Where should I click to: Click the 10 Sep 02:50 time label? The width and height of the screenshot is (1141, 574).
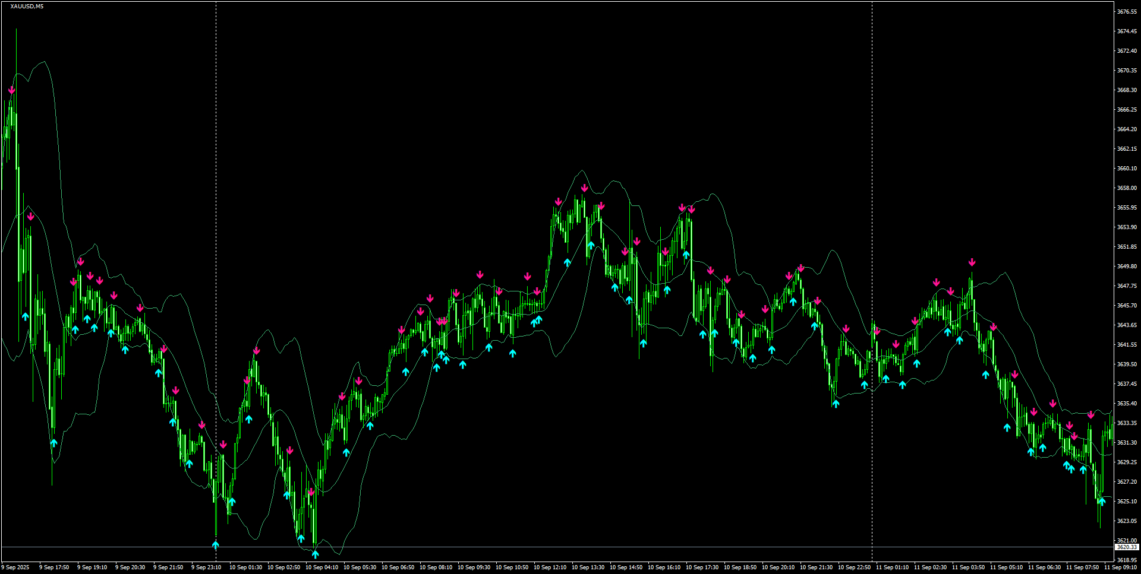(283, 567)
